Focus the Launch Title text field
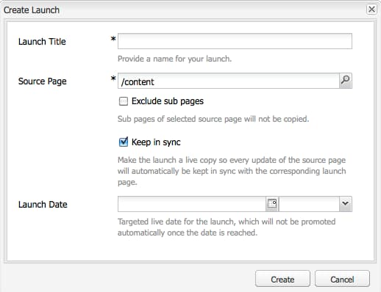The height and width of the screenshot is (292, 381). [x=235, y=41]
